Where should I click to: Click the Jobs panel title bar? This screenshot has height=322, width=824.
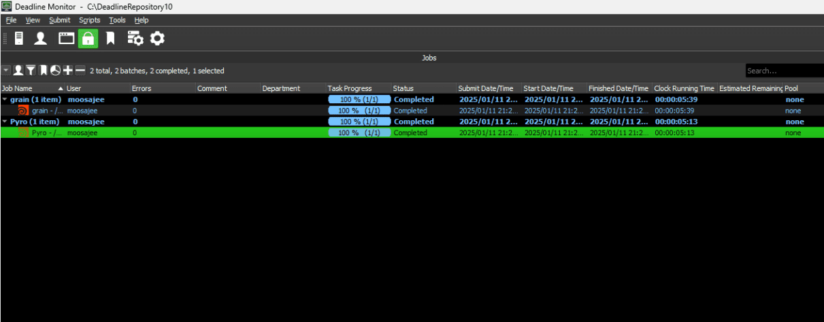pos(412,58)
